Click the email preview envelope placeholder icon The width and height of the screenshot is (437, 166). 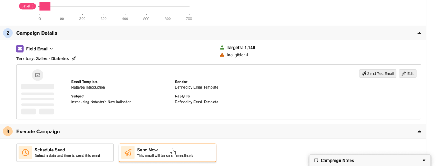coord(38,75)
